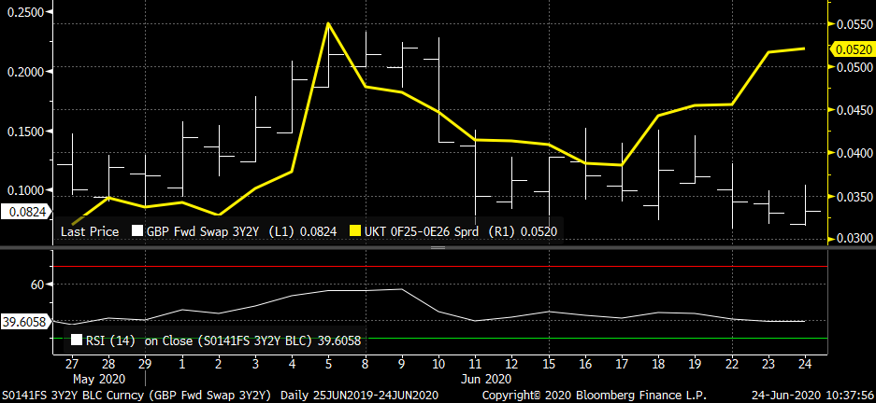This screenshot has height=403, width=876.
Task: Click date label 9 on the time axis
Action: pyautogui.click(x=402, y=364)
